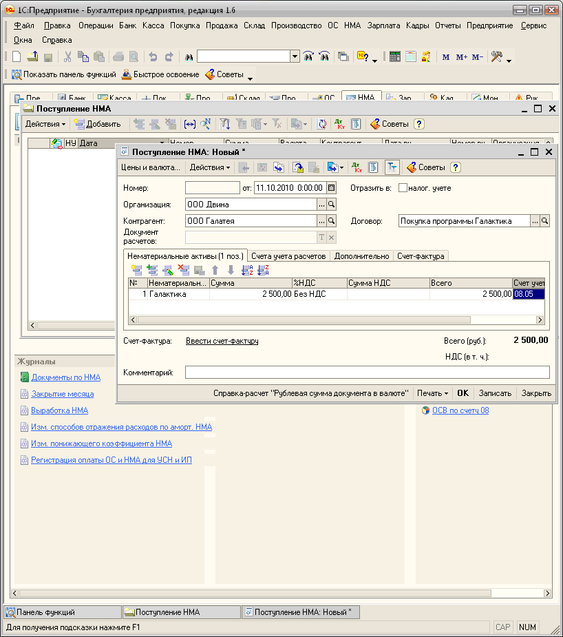Click the Dt/Kt postings icon in document form
563x637 pixels.
point(357,167)
